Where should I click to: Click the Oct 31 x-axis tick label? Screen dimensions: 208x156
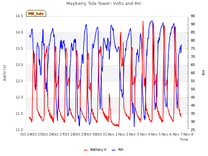pos(102,134)
